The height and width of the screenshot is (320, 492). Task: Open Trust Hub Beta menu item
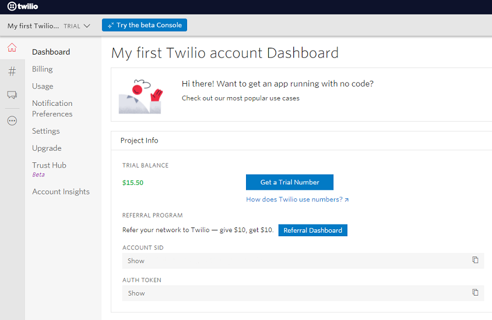50,169
